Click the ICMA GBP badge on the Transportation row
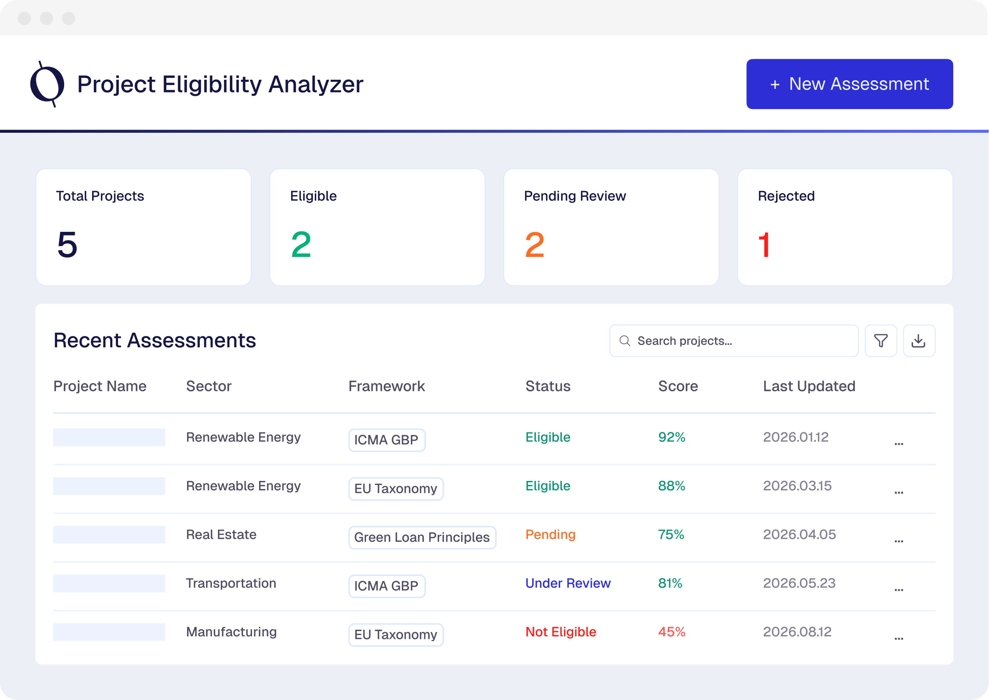 (387, 586)
